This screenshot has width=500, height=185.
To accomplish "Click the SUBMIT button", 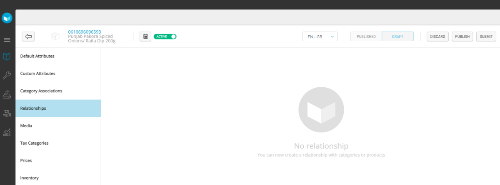I will (486, 37).
